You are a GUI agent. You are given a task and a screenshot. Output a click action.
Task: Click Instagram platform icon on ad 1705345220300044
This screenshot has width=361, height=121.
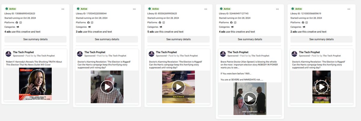[x=92, y=23]
